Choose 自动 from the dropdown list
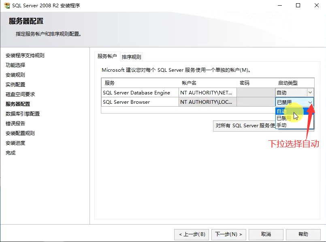The width and height of the screenshot is (326, 242). point(294,111)
